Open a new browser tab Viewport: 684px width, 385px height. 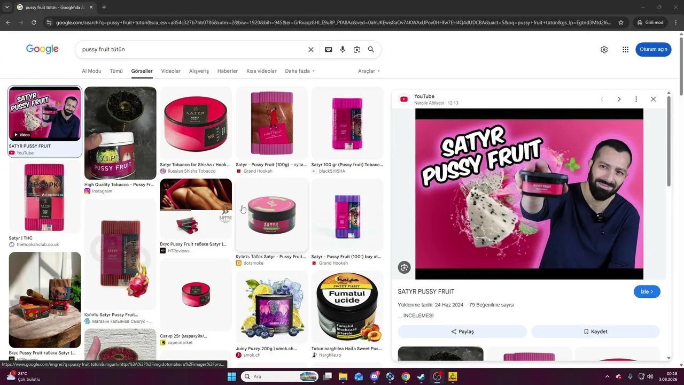[104, 7]
